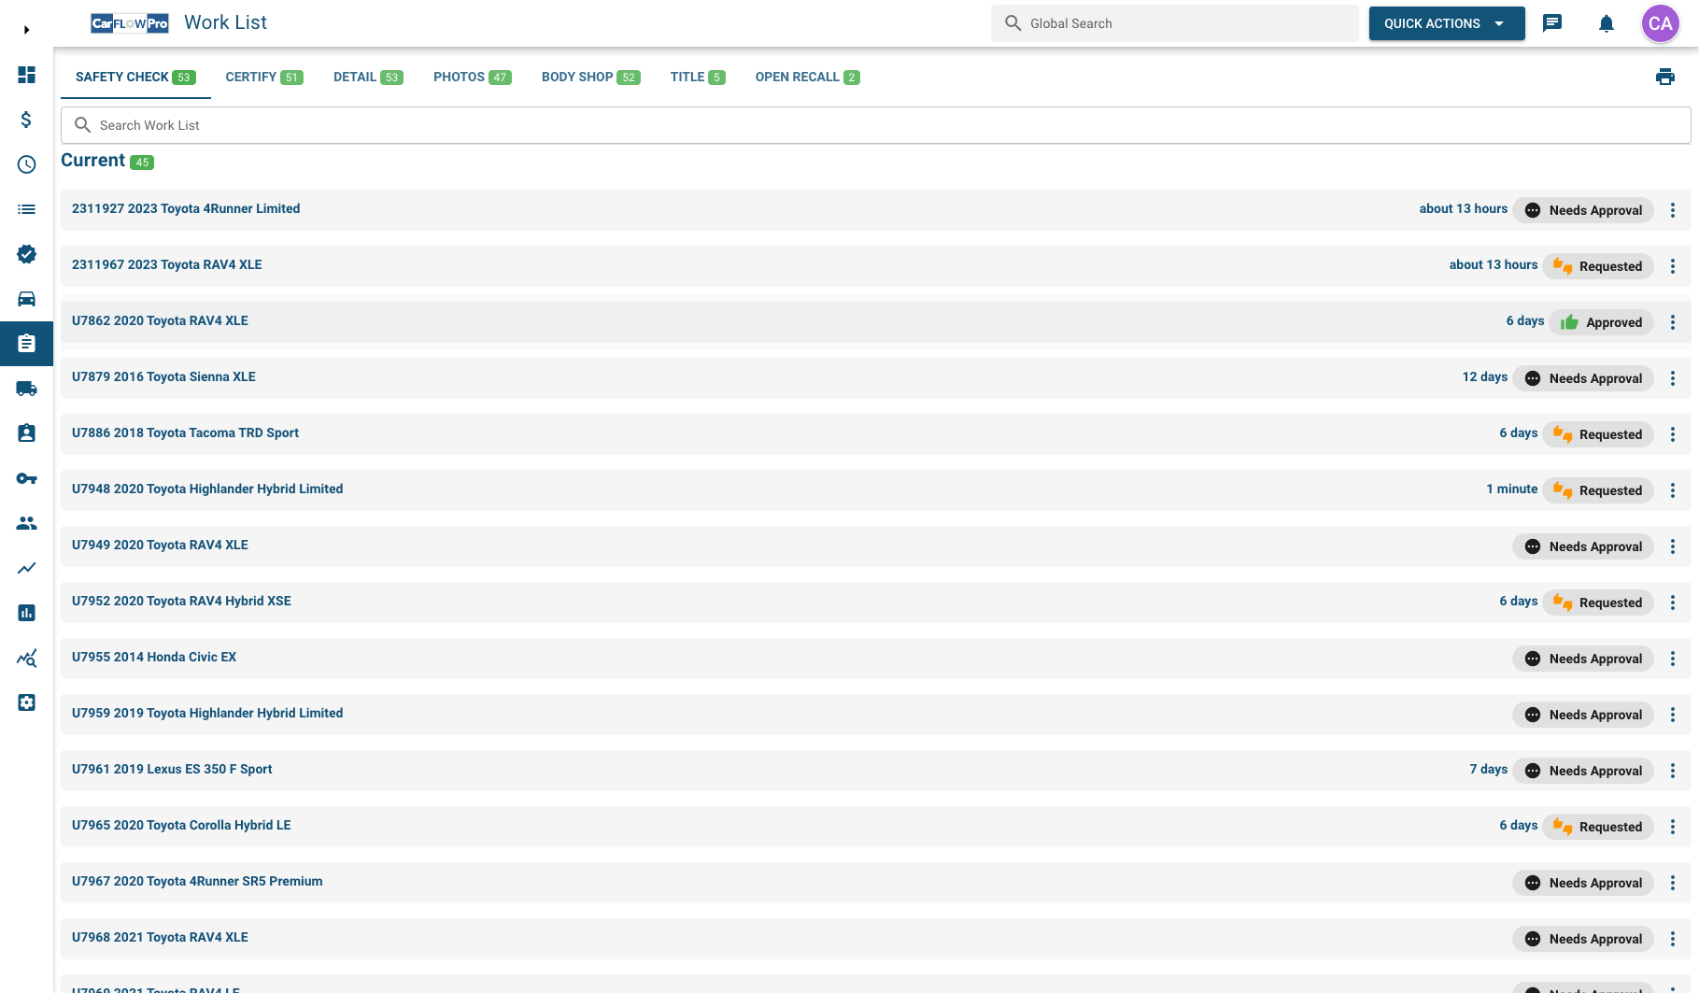Open the settings gear in the sidebar
Image resolution: width=1699 pixels, height=993 pixels.
(26, 702)
